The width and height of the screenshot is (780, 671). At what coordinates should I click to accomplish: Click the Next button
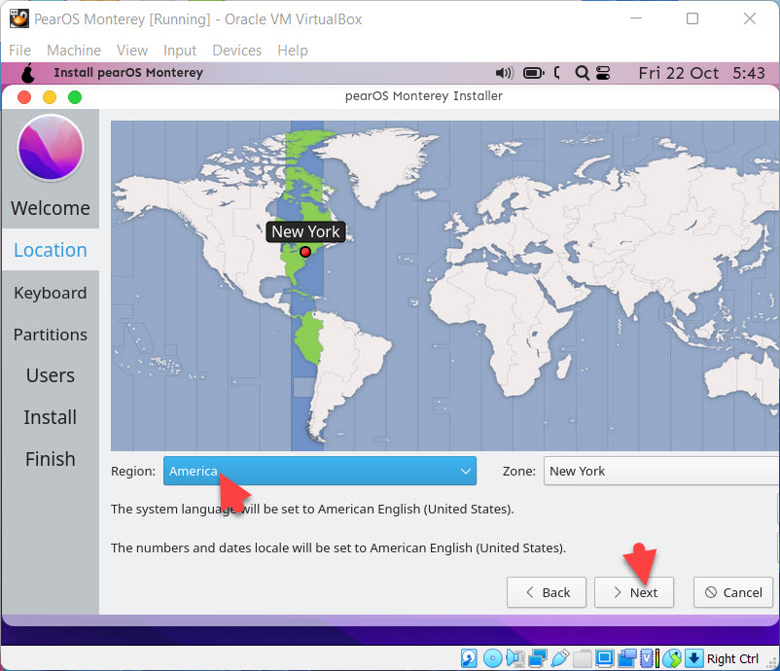click(634, 592)
